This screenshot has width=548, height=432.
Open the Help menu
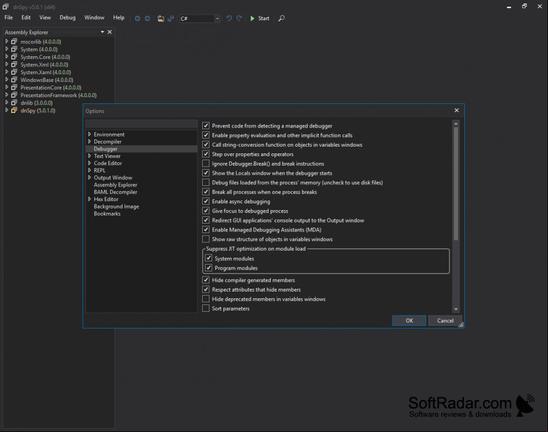pyautogui.click(x=118, y=17)
